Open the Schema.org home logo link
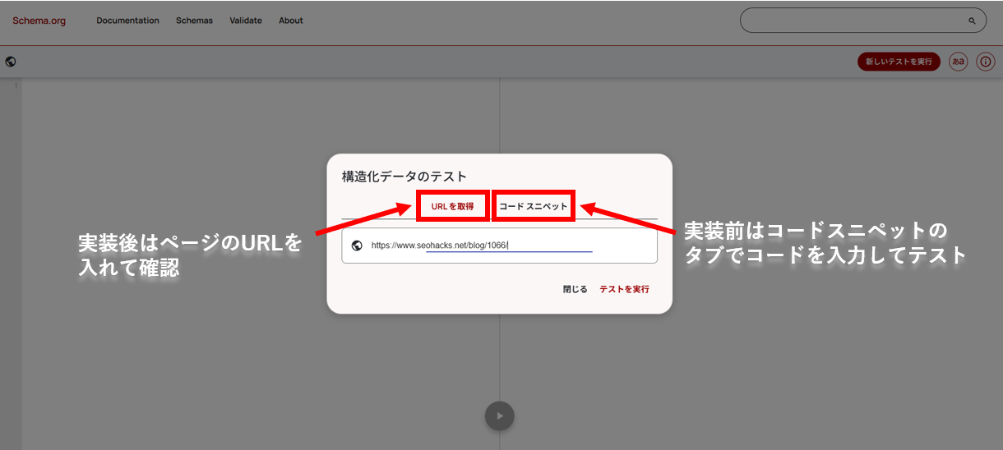 click(x=39, y=21)
